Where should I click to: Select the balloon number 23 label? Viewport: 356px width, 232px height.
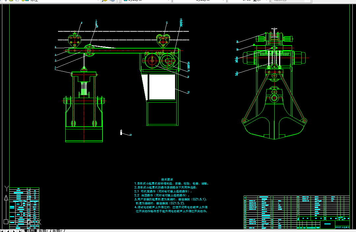[131, 135]
